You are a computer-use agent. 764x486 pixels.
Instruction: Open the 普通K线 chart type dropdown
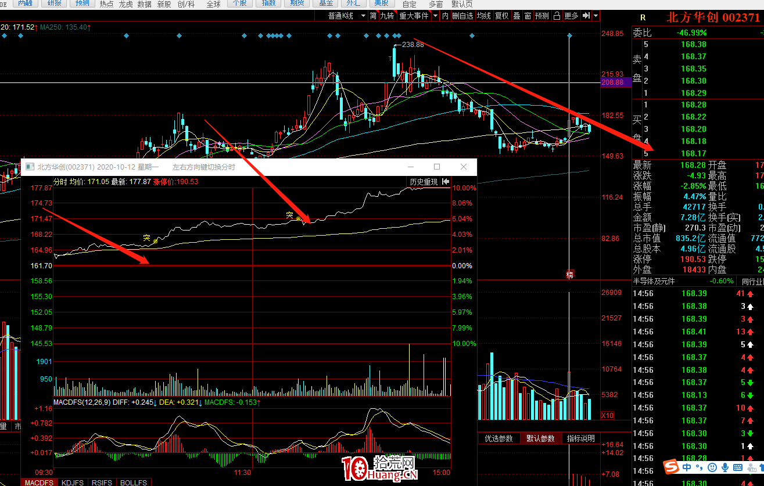coord(347,16)
